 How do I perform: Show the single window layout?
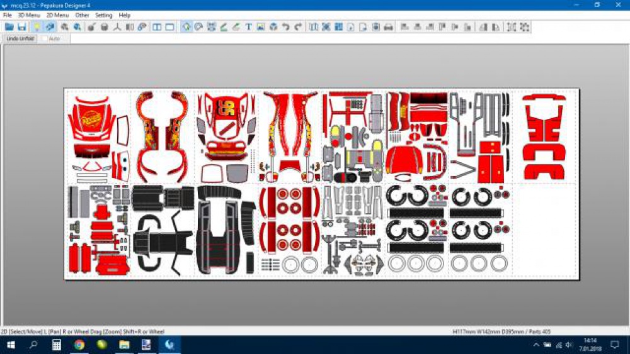pos(170,27)
